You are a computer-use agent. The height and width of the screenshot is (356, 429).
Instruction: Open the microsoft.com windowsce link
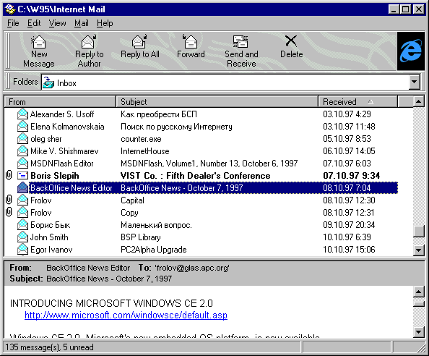click(126, 315)
